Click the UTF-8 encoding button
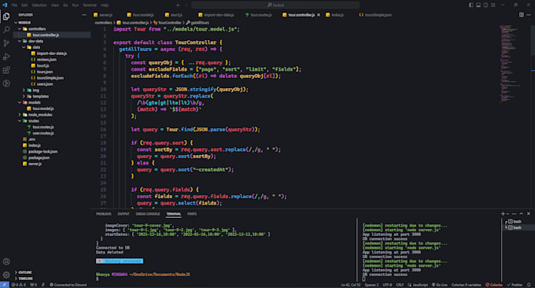This screenshot has height=288, width=535. (387, 285)
